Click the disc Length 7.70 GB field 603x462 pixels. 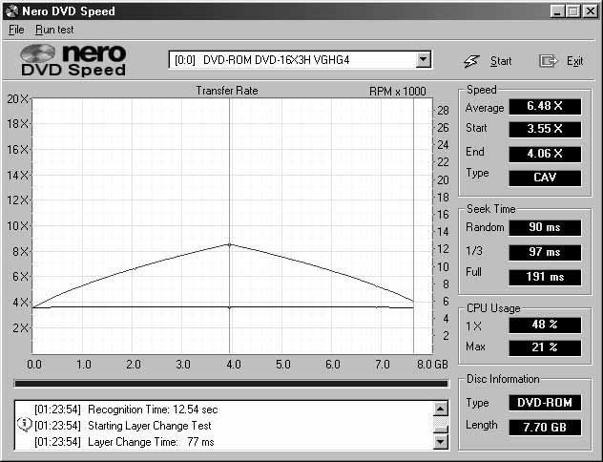point(544,427)
